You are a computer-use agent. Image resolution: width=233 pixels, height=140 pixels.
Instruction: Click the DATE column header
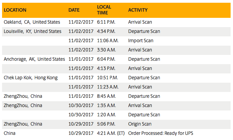click(74, 10)
